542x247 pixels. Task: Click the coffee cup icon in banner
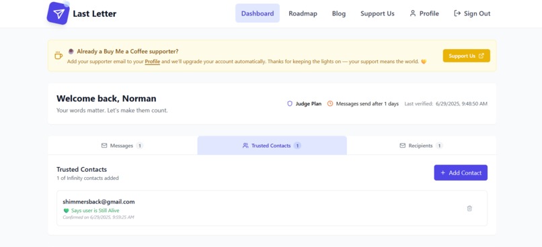click(x=59, y=56)
